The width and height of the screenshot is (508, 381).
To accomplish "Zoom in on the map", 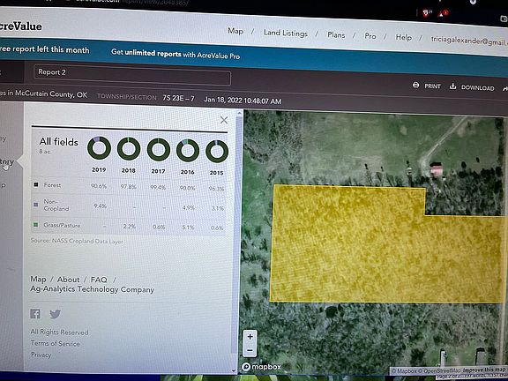I will (250, 337).
